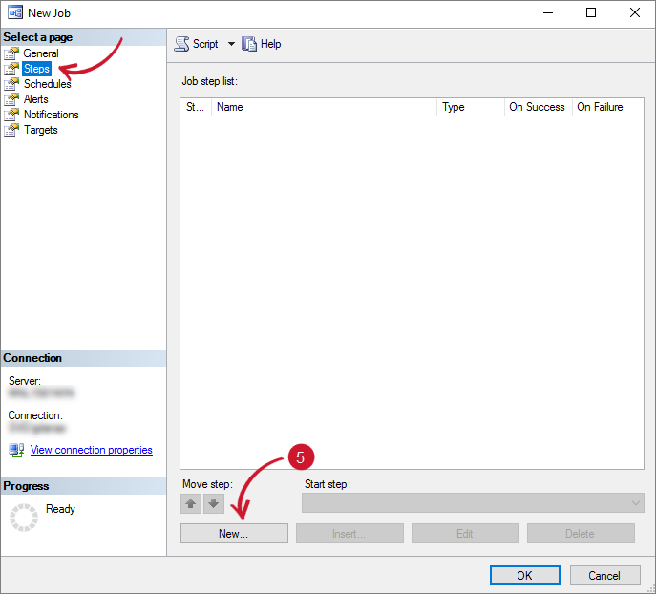
Task: Click the Notifications page icon
Action: point(11,115)
